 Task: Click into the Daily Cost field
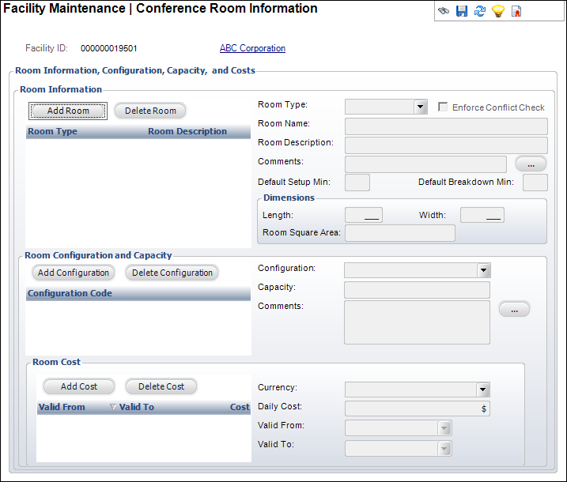[418, 409]
